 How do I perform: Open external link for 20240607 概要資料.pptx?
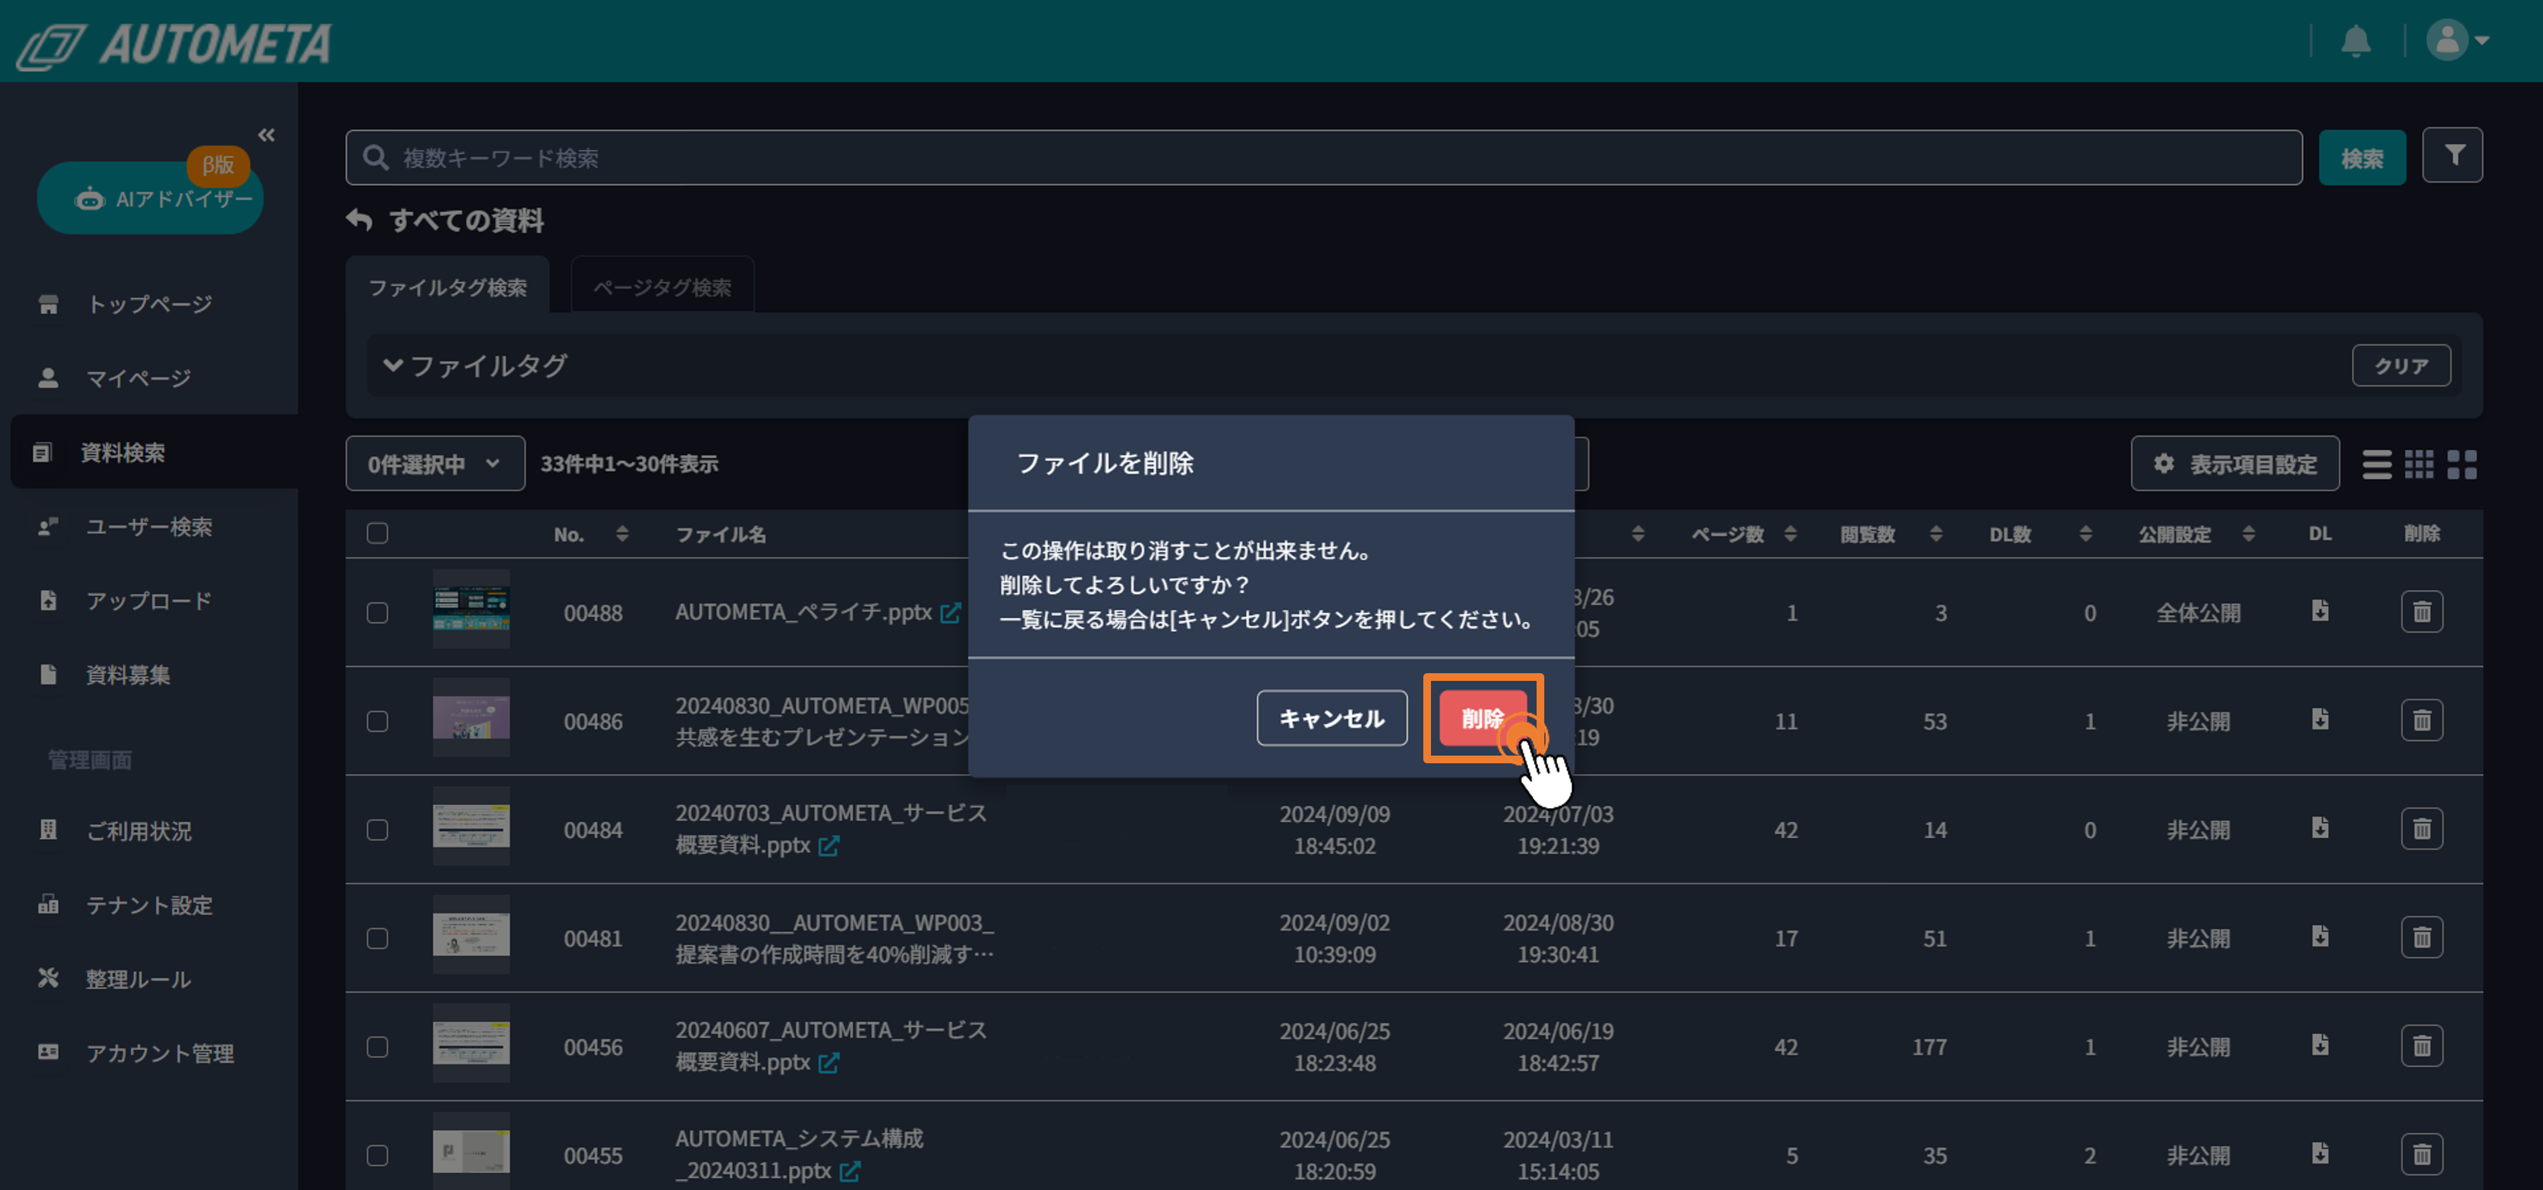828,1063
